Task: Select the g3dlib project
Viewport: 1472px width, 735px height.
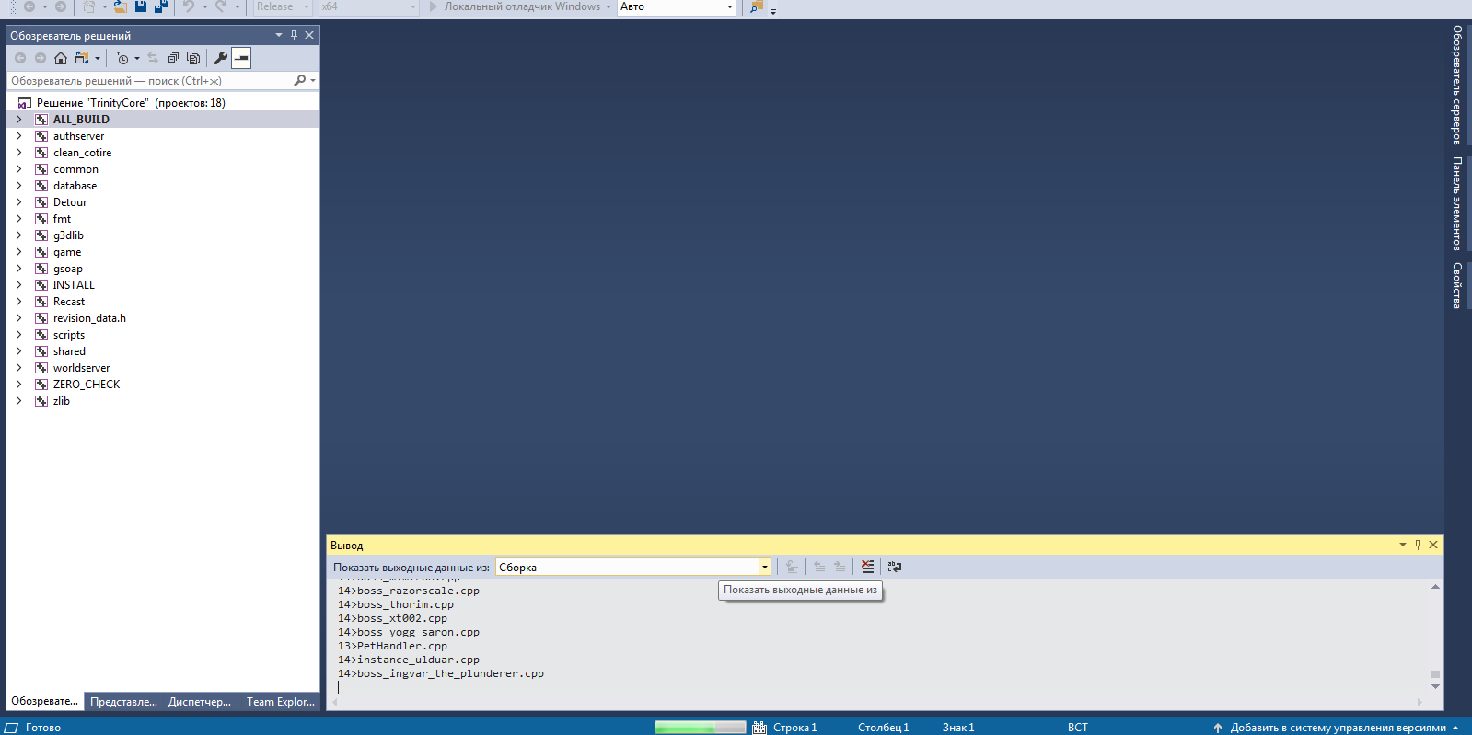Action: [68, 235]
